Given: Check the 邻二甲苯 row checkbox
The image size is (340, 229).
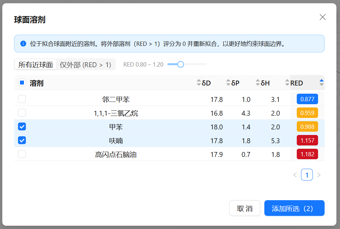Looking at the screenshot, I should (x=22, y=99).
